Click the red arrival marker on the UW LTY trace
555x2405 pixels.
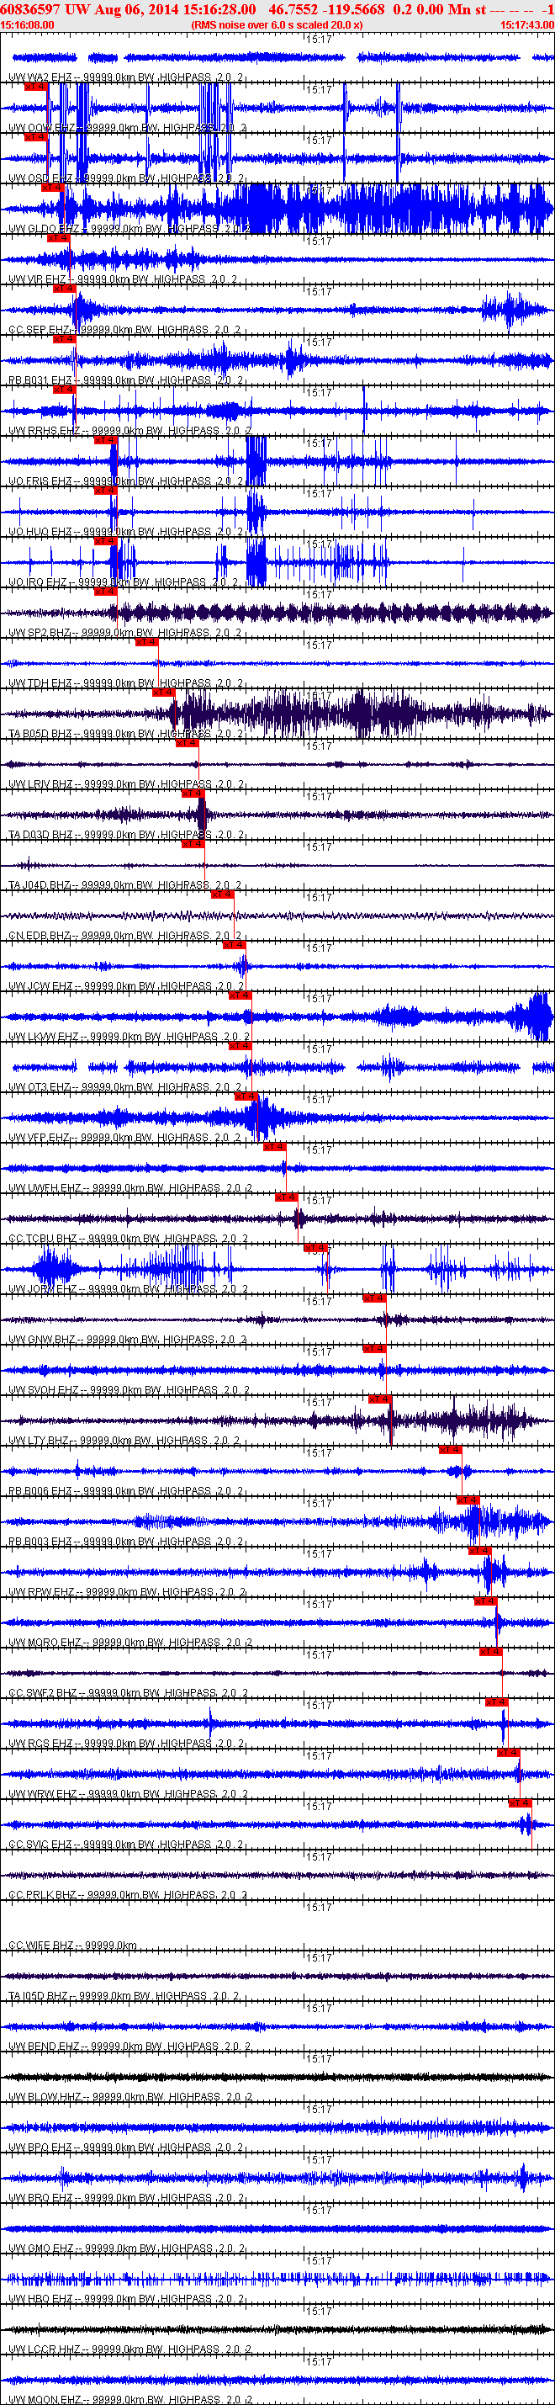tap(378, 1399)
